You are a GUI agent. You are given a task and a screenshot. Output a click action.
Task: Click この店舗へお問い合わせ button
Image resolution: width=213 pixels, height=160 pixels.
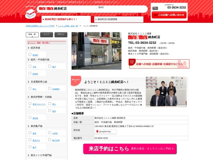(169, 15)
